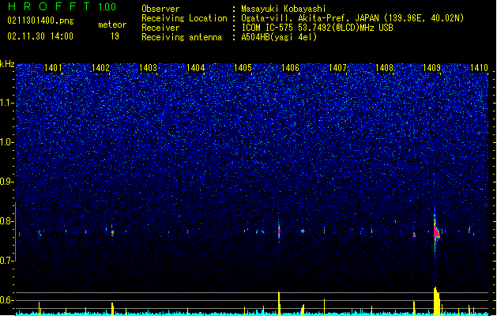Click the 0.7 kHz axis label
Viewport: 497px width, 316px height.
7,261
